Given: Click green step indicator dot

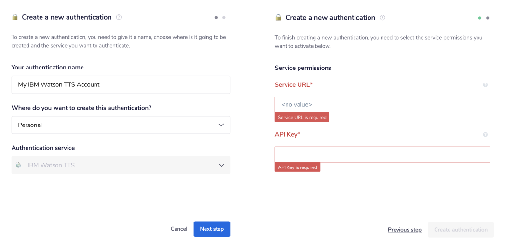Looking at the screenshot, I should click(x=480, y=18).
